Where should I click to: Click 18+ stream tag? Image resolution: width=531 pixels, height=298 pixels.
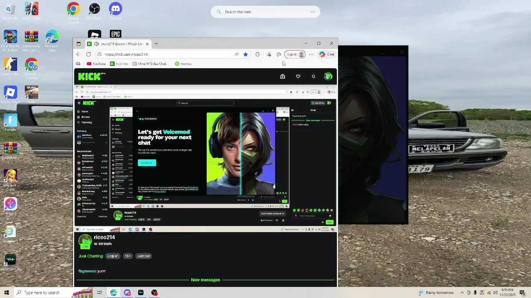coord(128,256)
